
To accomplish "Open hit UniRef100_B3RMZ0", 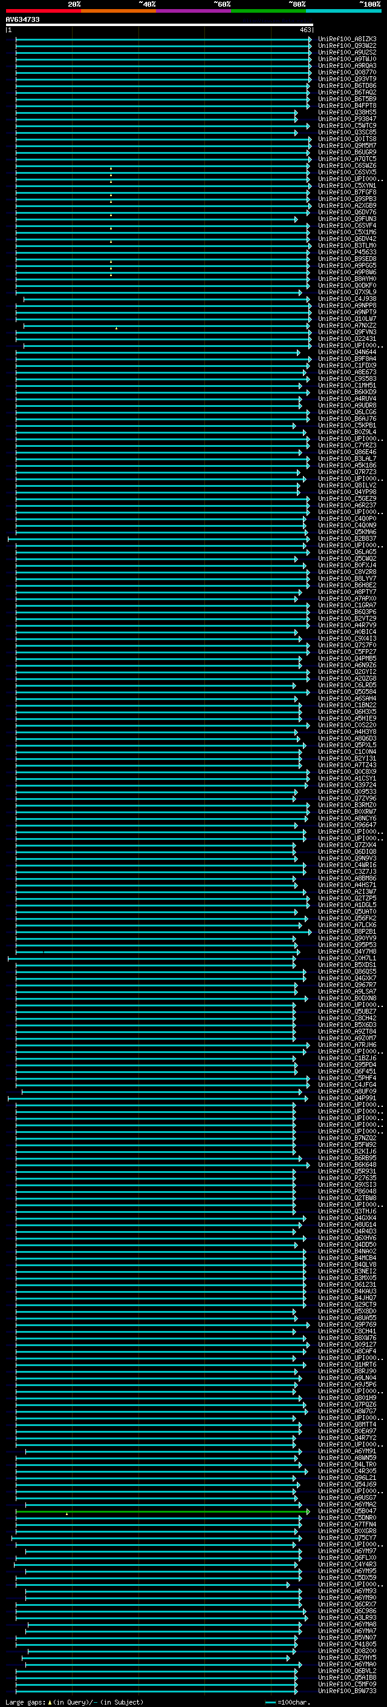I will point(347,805).
